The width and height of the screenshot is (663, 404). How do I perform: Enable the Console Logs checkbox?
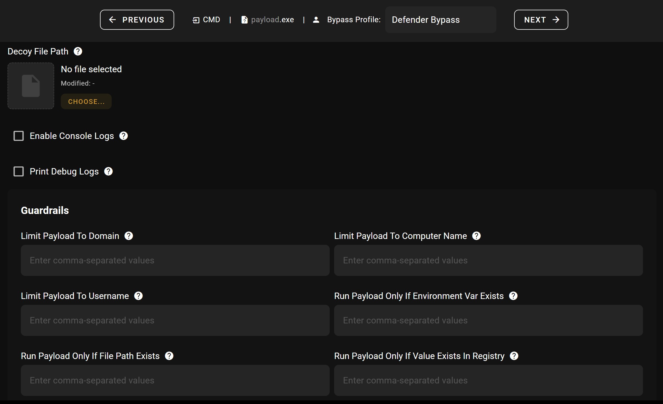[x=19, y=136]
